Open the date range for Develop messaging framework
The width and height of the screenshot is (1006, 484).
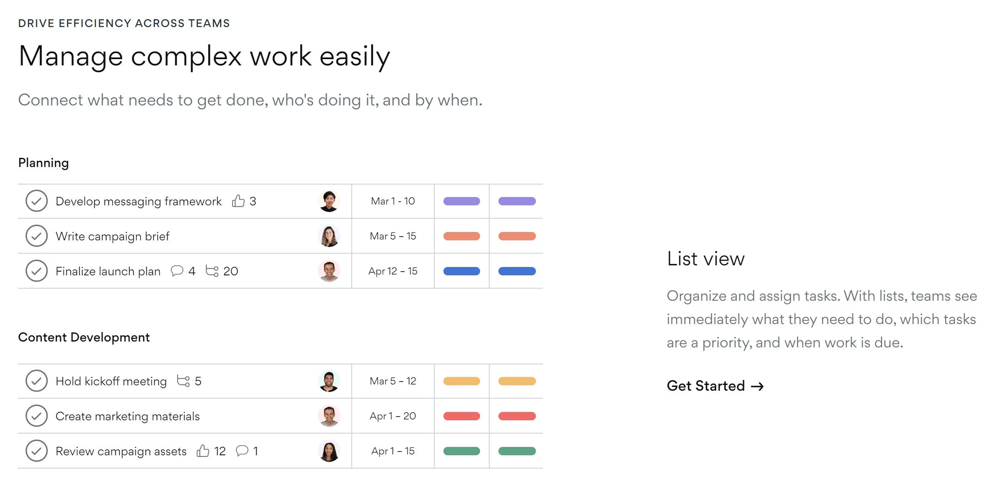[393, 201]
